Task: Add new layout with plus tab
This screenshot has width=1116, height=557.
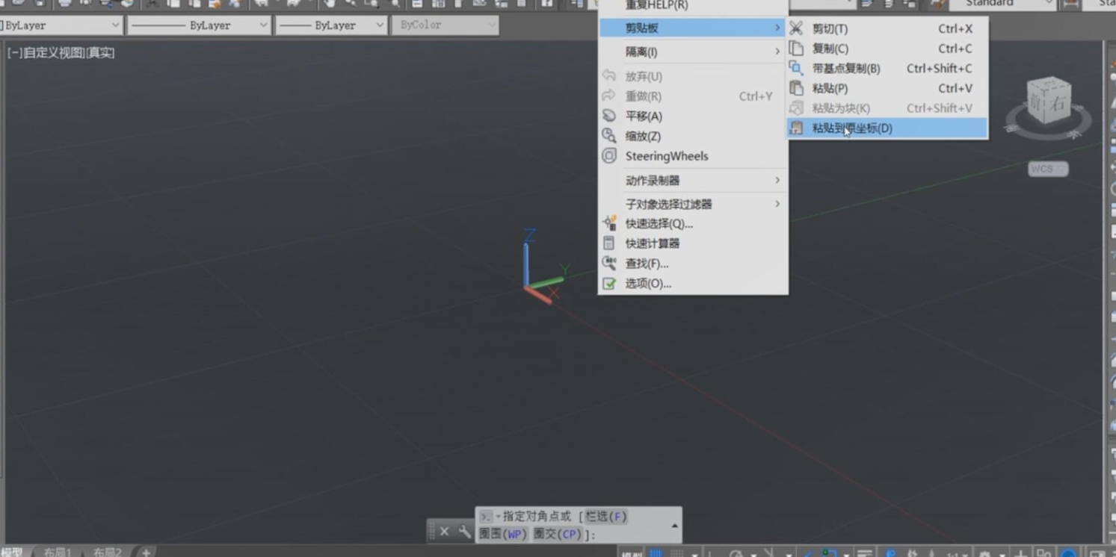Action: (146, 553)
